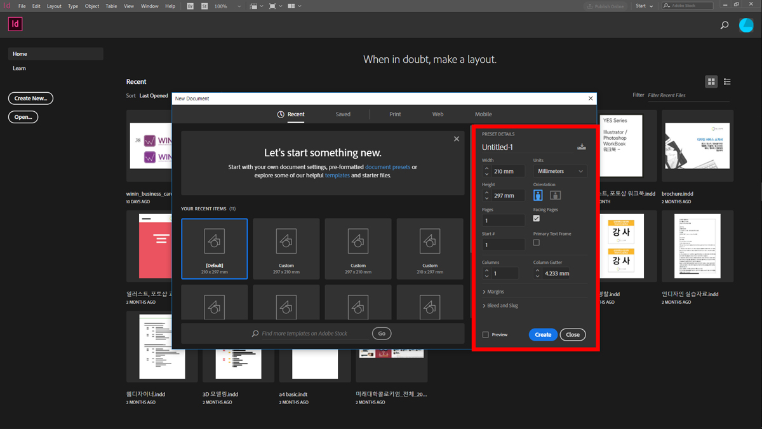The height and width of the screenshot is (429, 762).
Task: Open the 100% zoom level dropdown
Action: point(227,6)
